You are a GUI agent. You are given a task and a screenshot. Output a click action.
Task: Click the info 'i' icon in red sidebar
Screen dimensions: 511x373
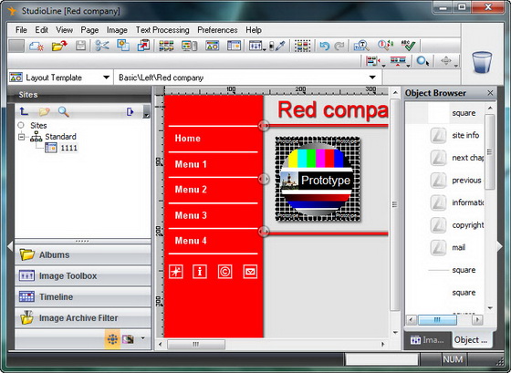click(x=200, y=272)
